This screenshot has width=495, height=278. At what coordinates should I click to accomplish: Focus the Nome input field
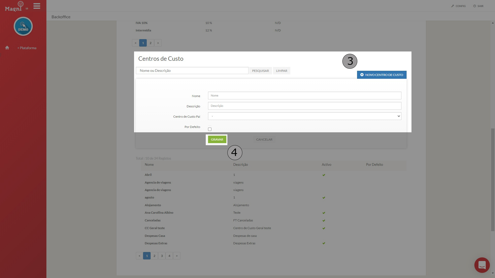pos(304,95)
